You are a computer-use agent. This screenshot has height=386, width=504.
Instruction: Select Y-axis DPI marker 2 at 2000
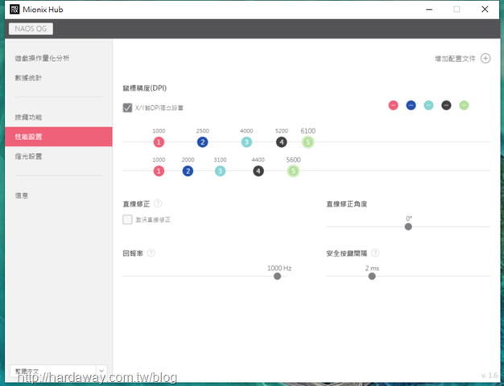pos(188,170)
